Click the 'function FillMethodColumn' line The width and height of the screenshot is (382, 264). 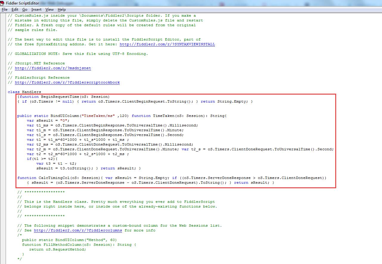[79, 245]
